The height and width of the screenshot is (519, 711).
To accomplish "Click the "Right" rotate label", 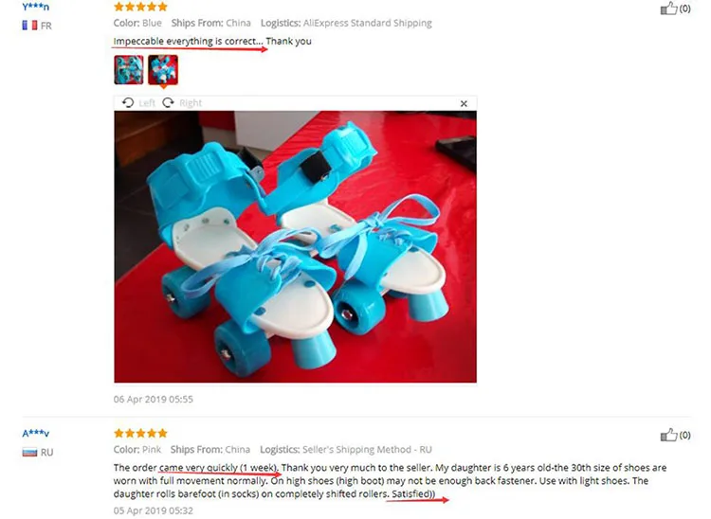I will pos(191,103).
